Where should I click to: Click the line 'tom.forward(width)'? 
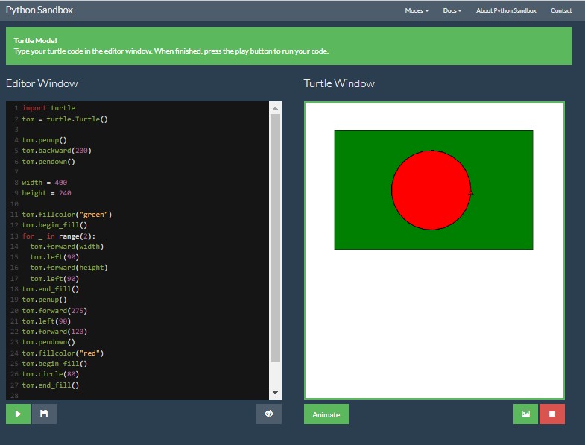tap(67, 247)
